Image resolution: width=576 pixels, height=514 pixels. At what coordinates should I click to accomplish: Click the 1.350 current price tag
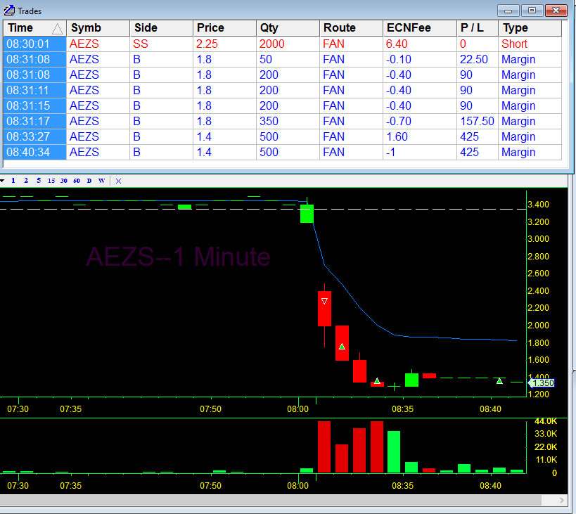(x=541, y=383)
